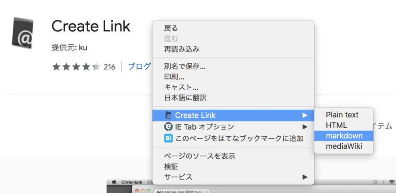Click the Create Link icon in context menu

168,115
